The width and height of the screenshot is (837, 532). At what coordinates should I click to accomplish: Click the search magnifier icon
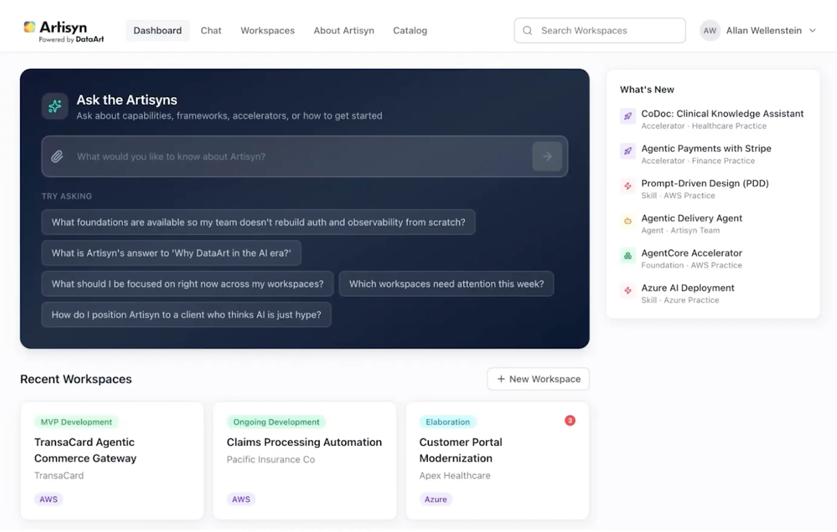527,30
